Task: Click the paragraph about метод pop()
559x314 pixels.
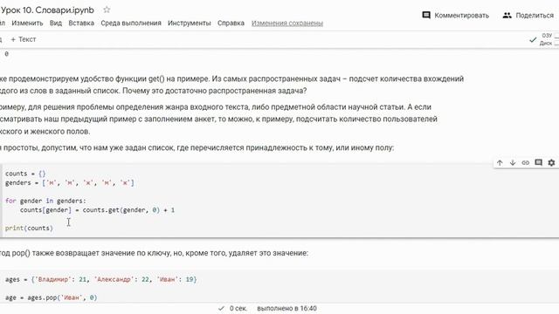Action: click(x=154, y=253)
